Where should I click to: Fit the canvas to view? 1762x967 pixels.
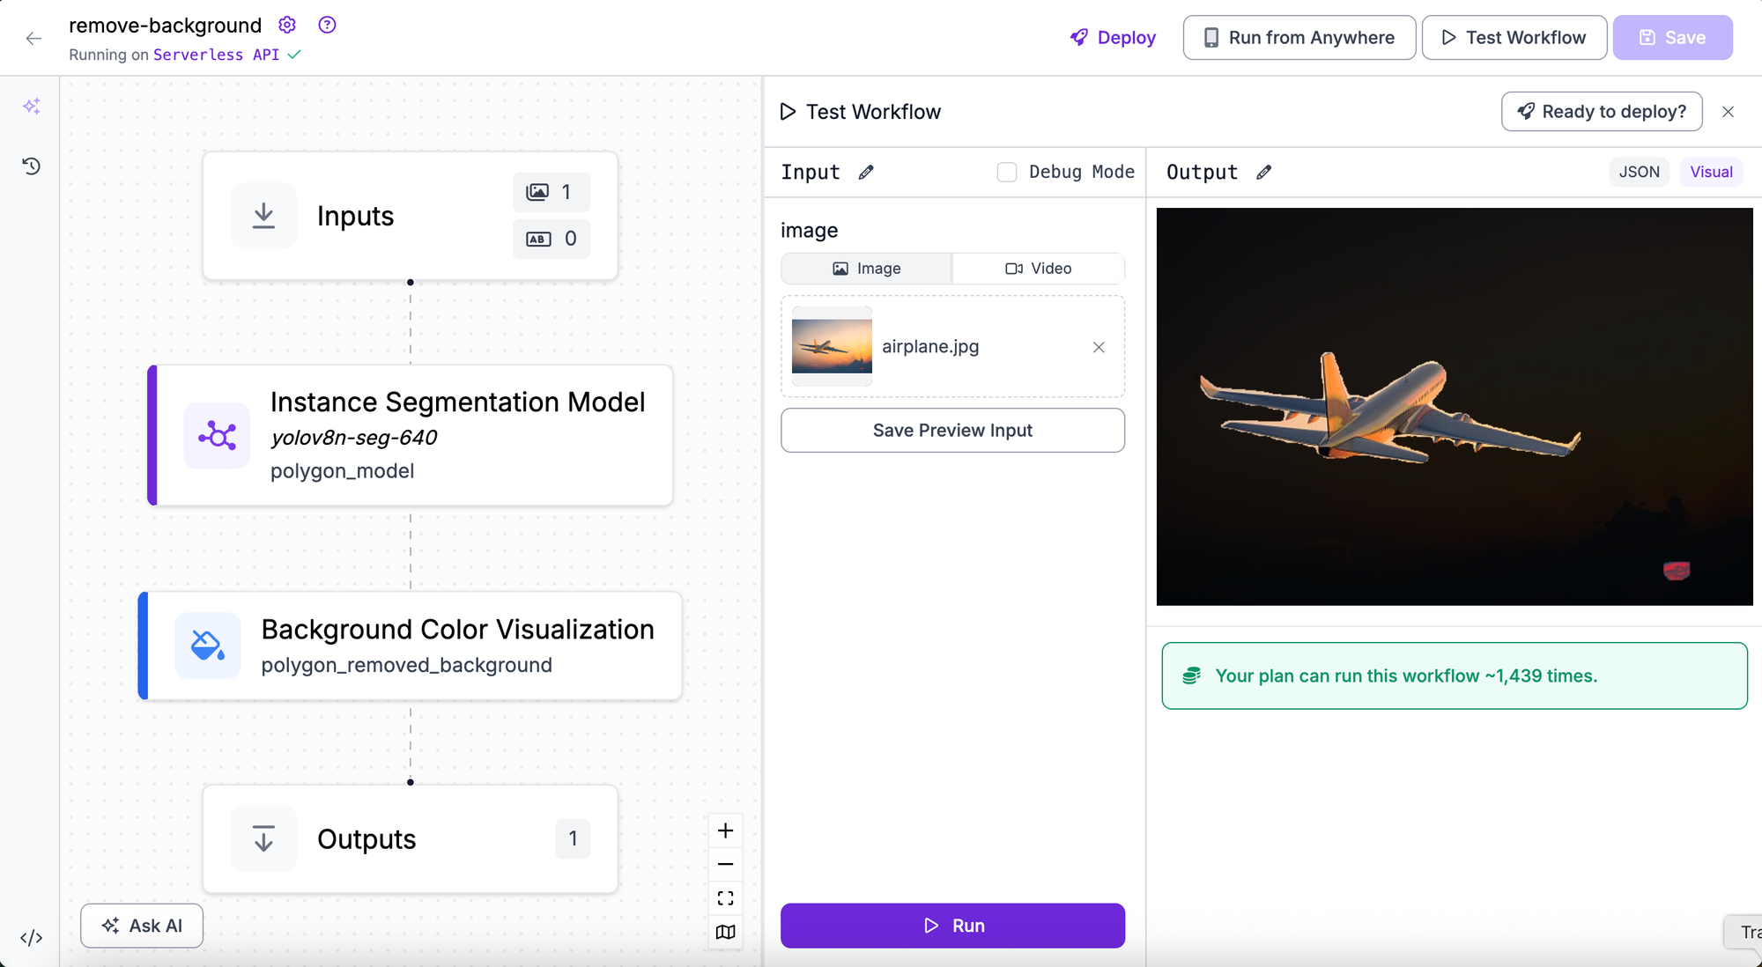click(x=725, y=898)
